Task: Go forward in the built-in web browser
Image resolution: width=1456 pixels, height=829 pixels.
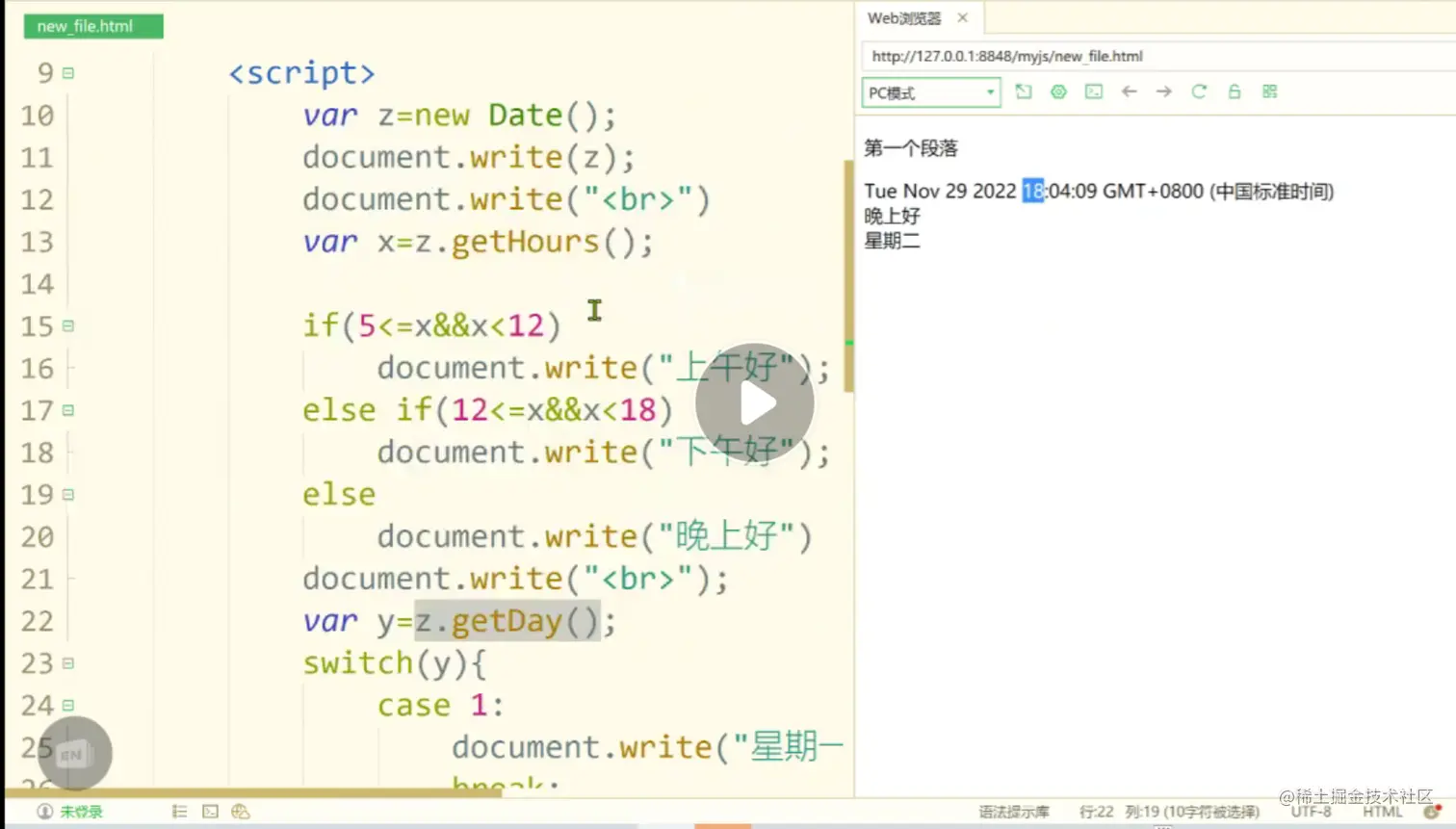Action: (x=1164, y=91)
